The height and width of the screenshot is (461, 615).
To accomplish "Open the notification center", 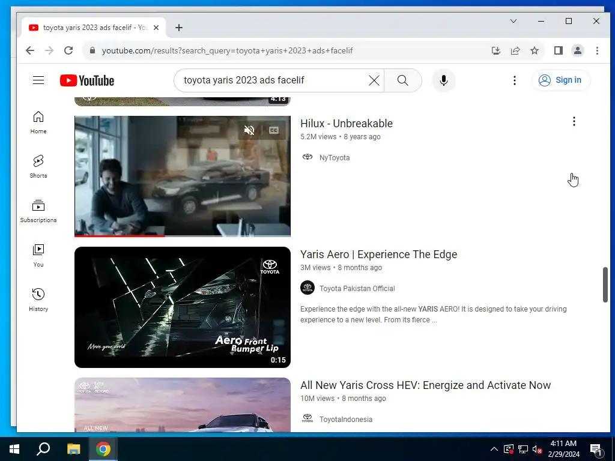I will click(x=596, y=450).
